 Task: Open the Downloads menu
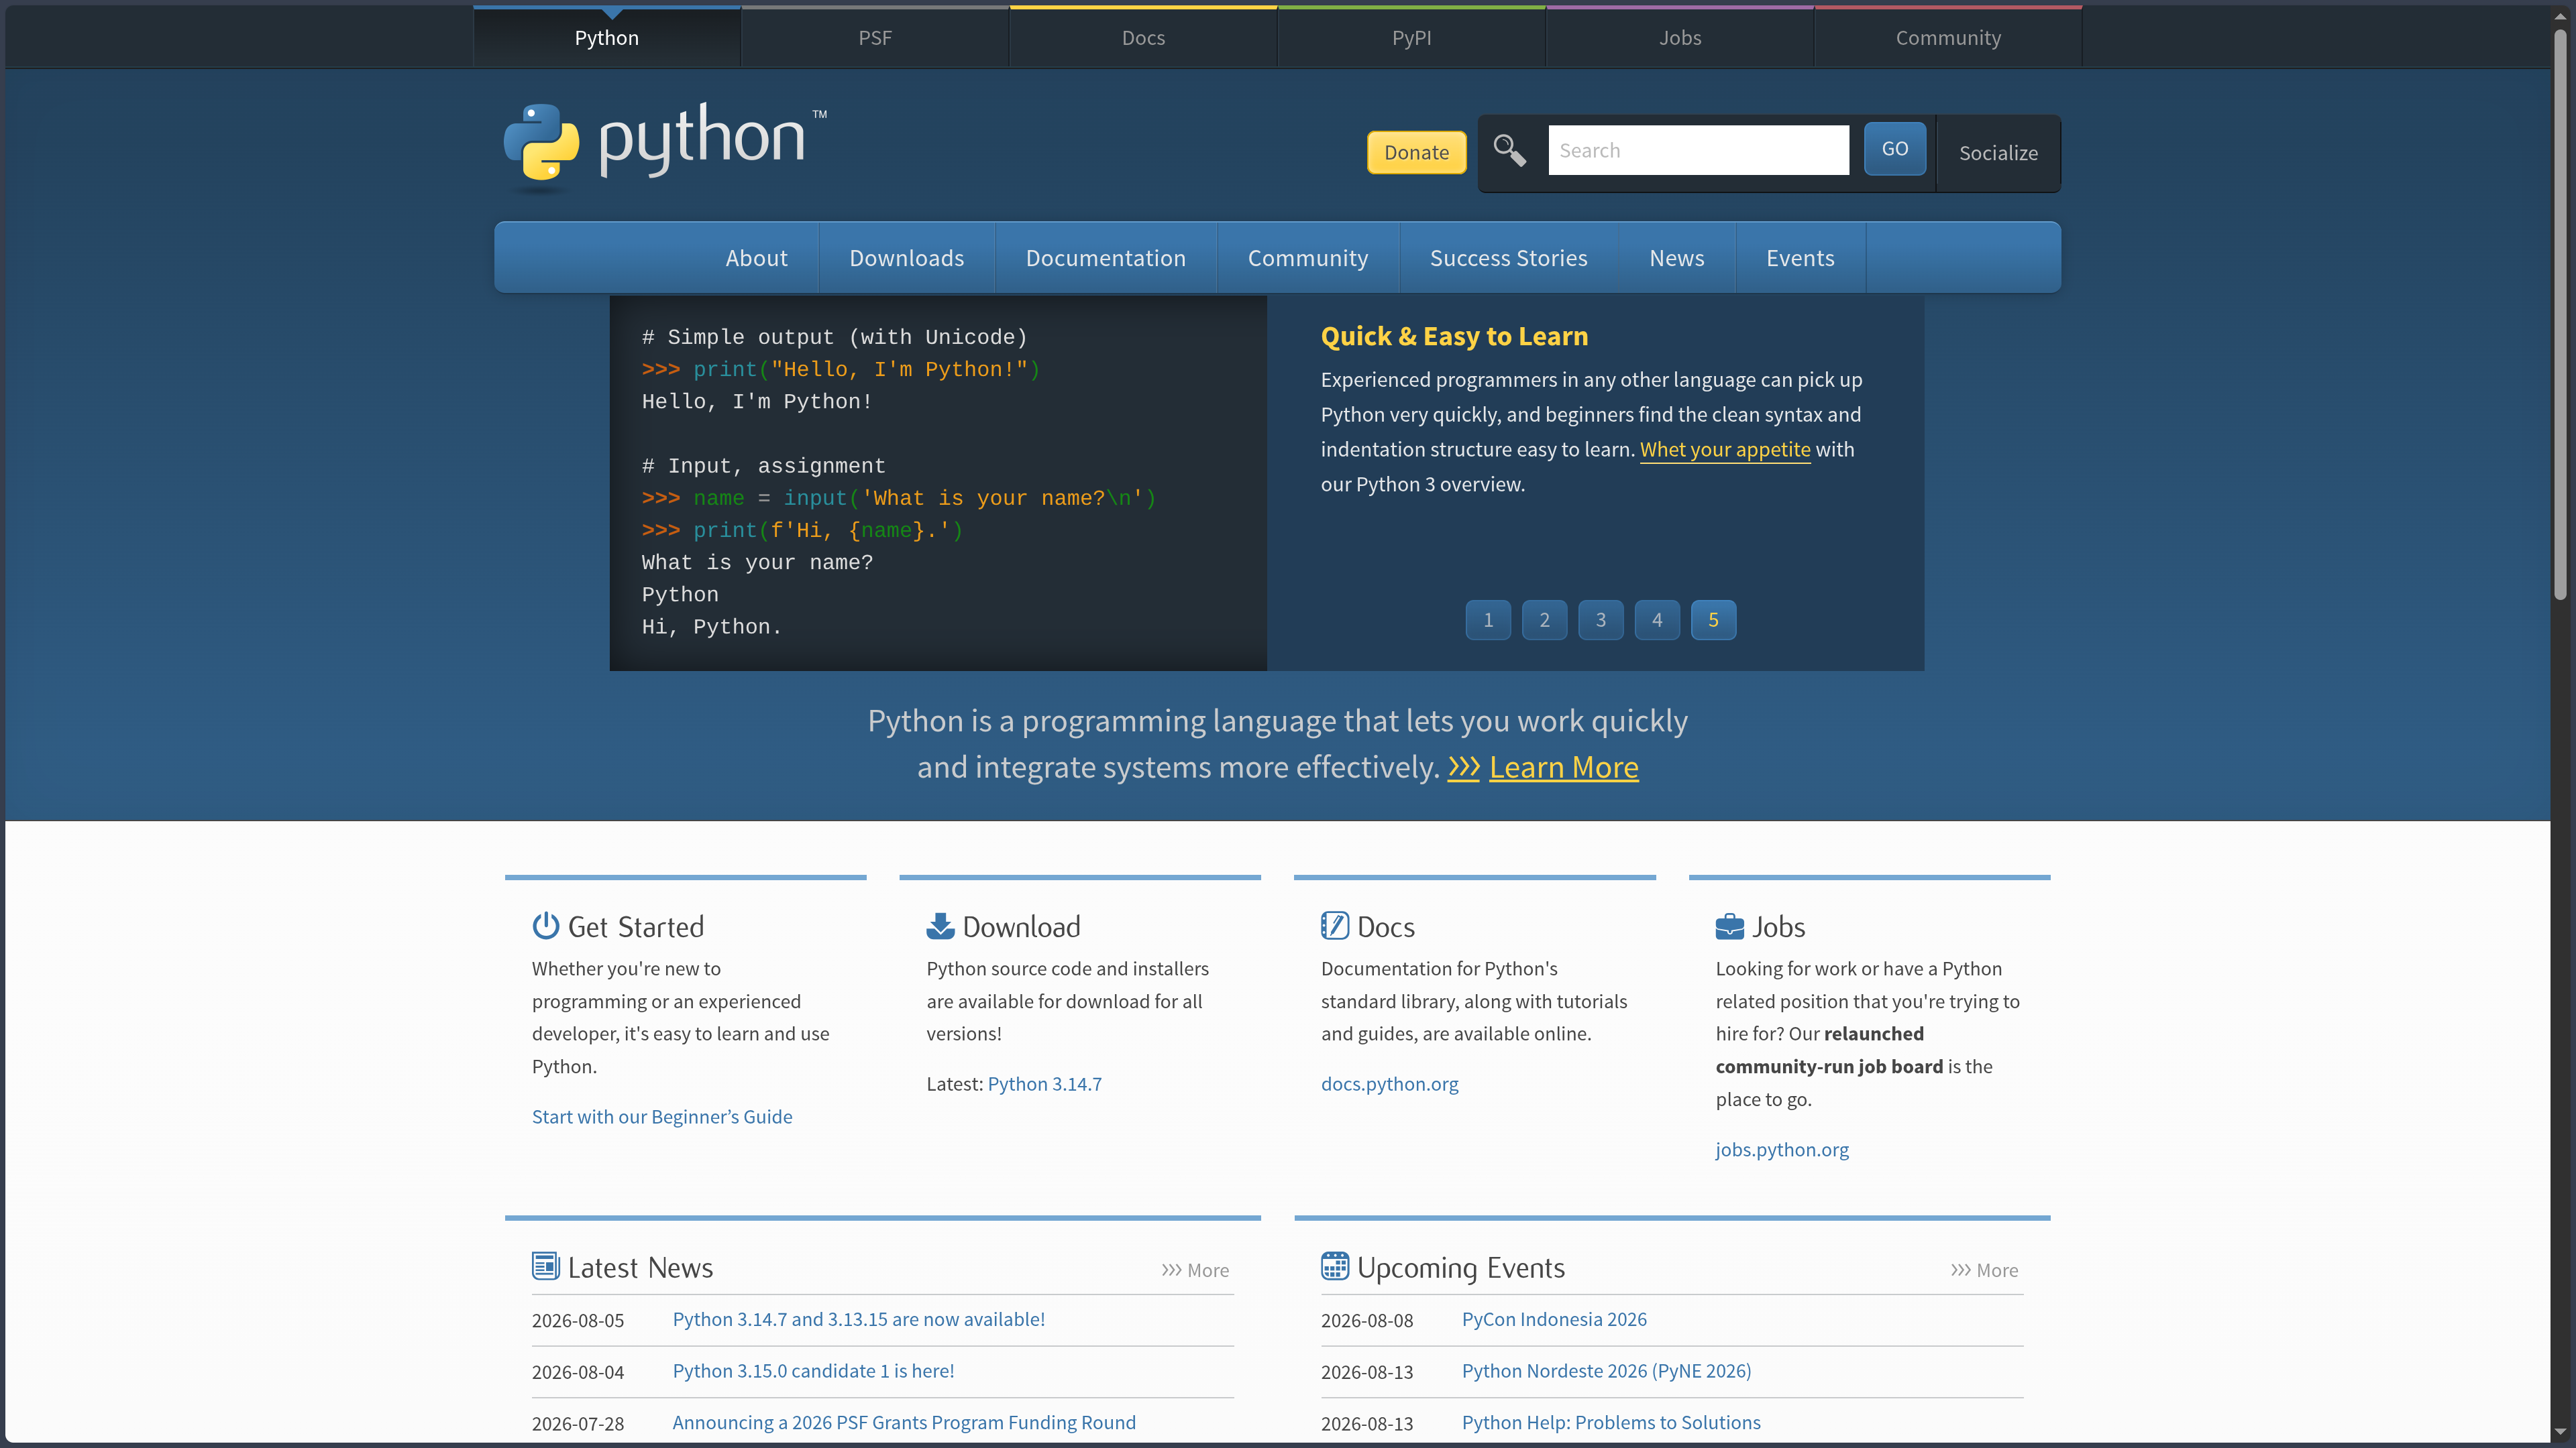[906, 258]
